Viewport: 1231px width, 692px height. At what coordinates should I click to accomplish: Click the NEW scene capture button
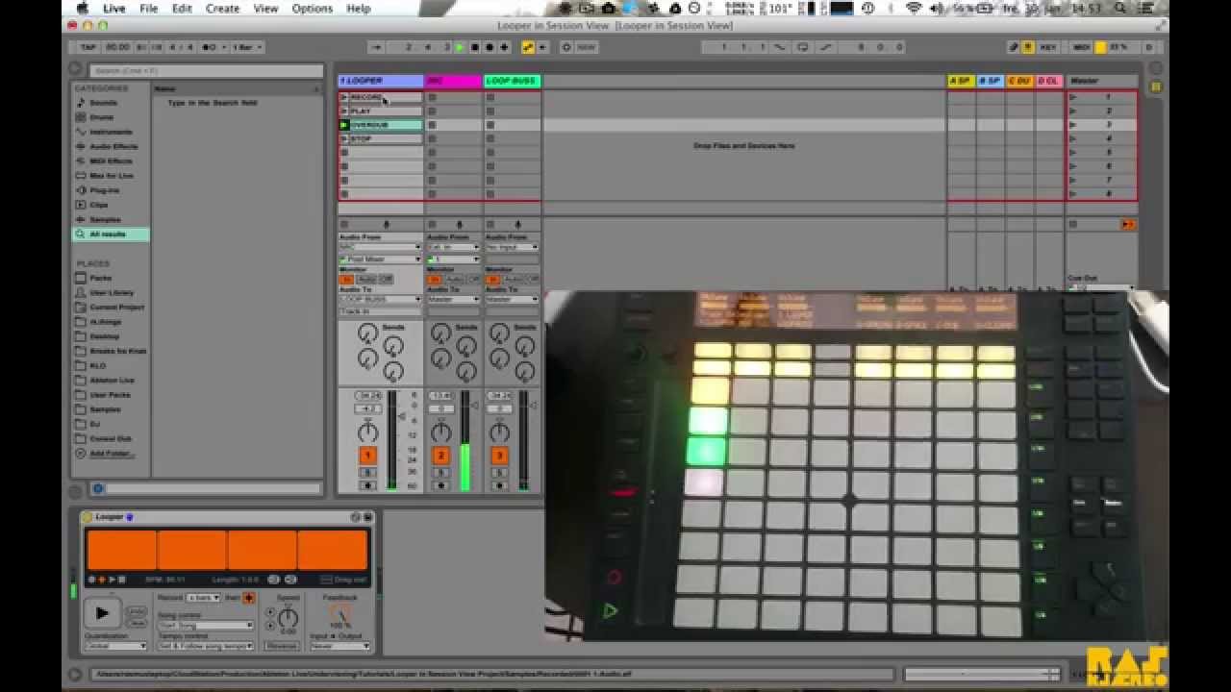point(586,47)
